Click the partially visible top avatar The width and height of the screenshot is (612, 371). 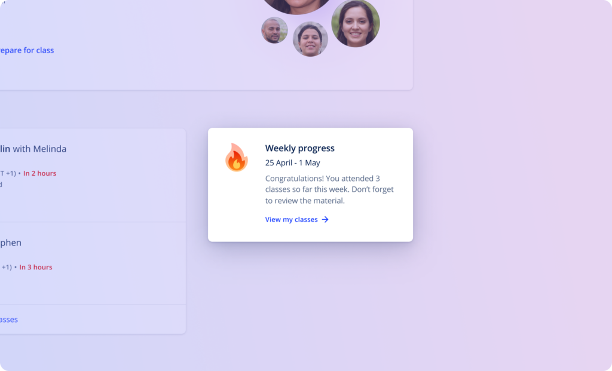point(296,6)
